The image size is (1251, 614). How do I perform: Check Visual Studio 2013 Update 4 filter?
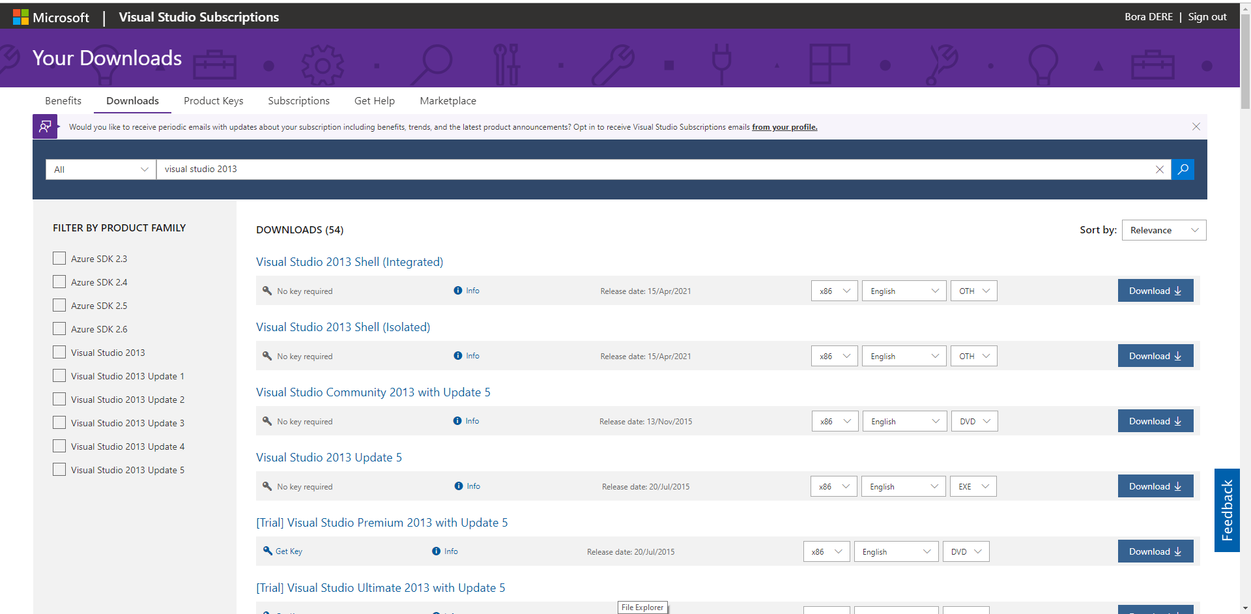(x=59, y=446)
